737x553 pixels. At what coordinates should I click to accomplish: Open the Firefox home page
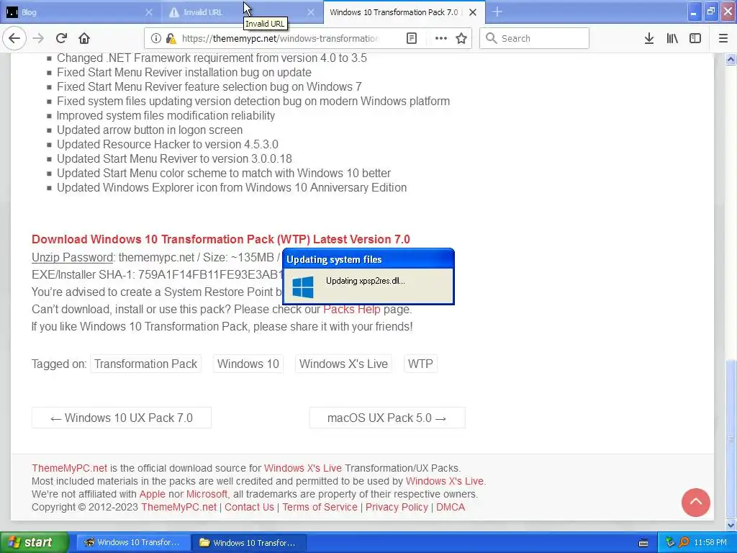(84, 39)
